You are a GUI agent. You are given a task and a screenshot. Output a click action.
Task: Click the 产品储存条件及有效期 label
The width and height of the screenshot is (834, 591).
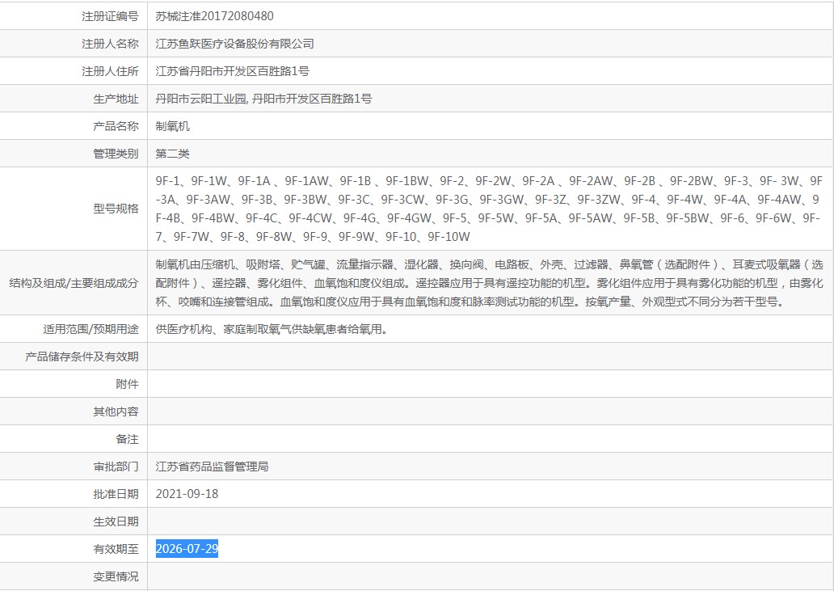click(82, 357)
